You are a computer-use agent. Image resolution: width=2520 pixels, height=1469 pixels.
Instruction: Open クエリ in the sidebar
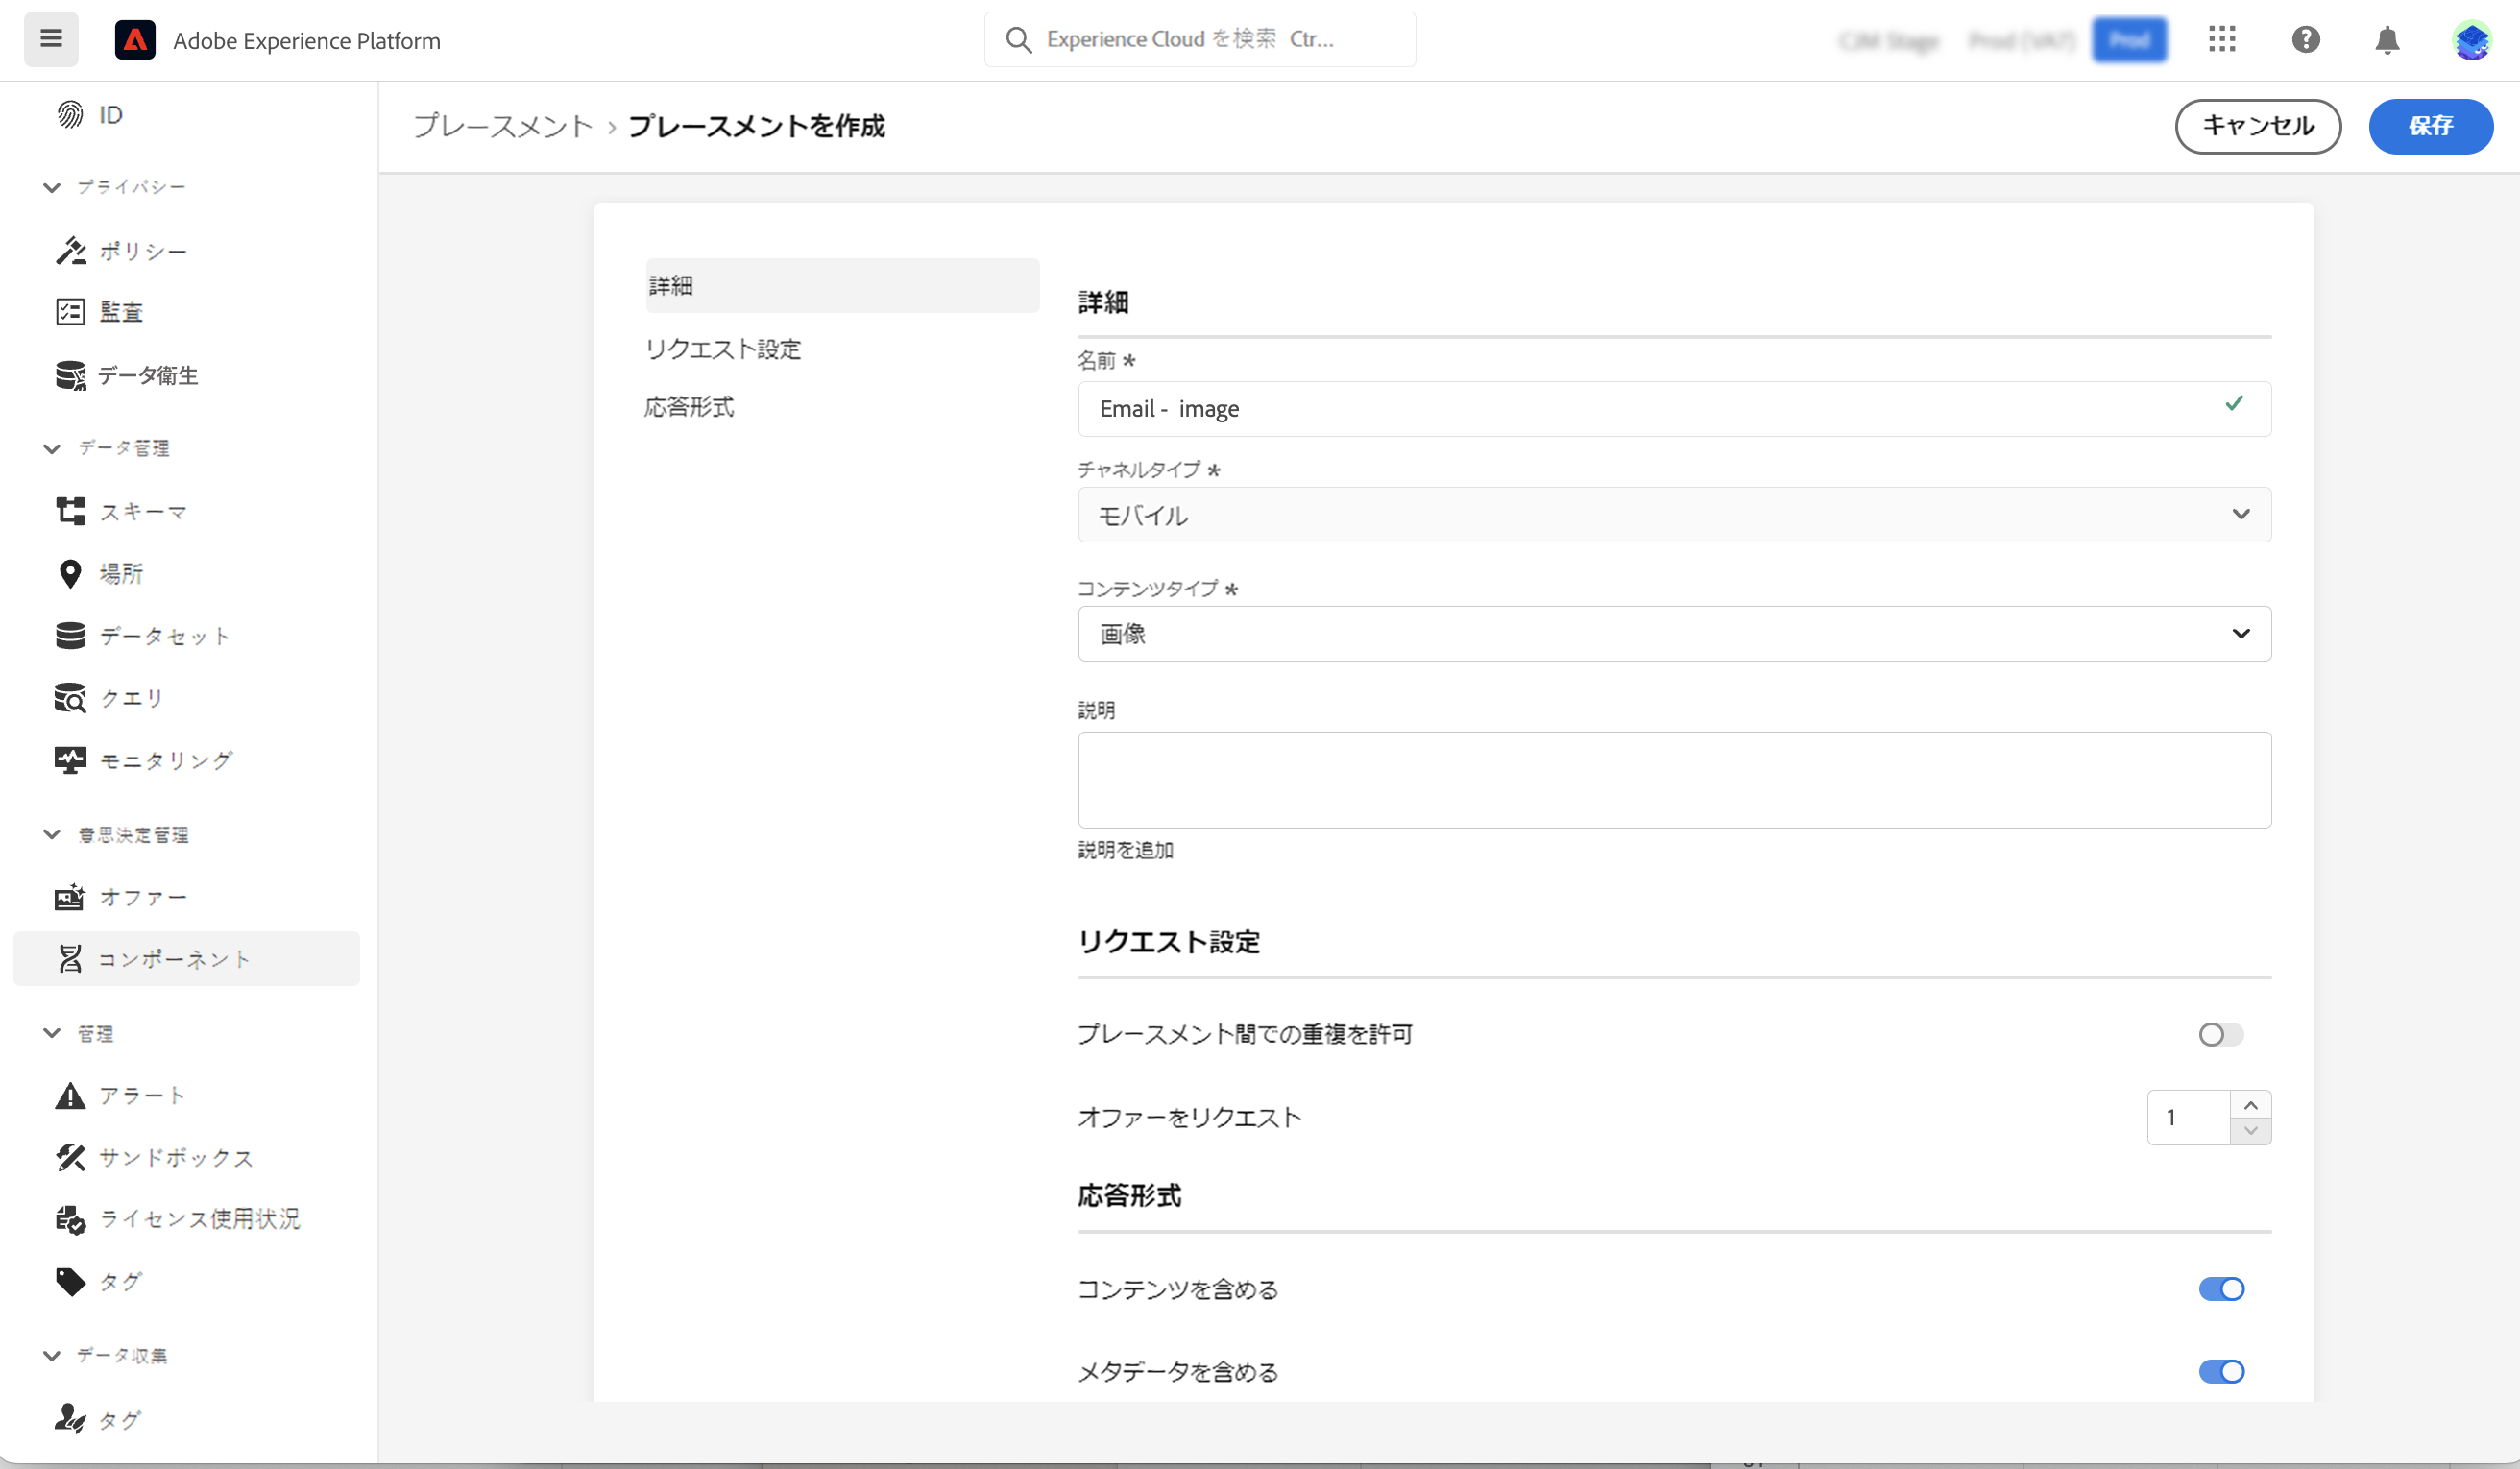tap(130, 698)
